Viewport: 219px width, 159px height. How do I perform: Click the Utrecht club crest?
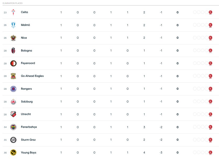pos(13,114)
